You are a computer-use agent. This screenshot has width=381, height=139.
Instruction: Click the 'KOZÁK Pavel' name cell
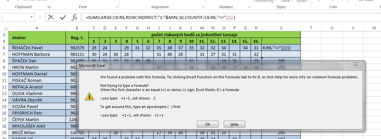click(x=37, y=106)
